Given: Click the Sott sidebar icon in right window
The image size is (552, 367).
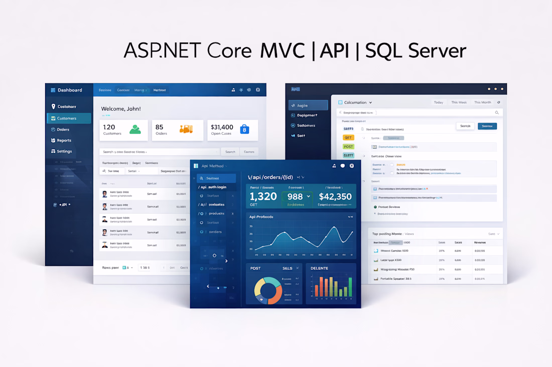Looking at the screenshot, I should point(293,136).
